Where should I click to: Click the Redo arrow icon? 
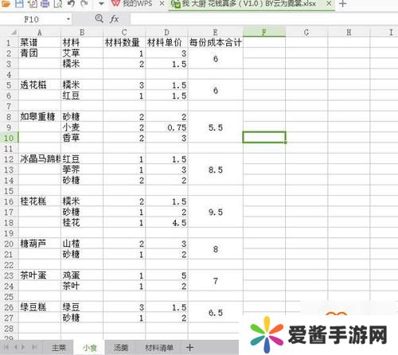click(x=84, y=3)
